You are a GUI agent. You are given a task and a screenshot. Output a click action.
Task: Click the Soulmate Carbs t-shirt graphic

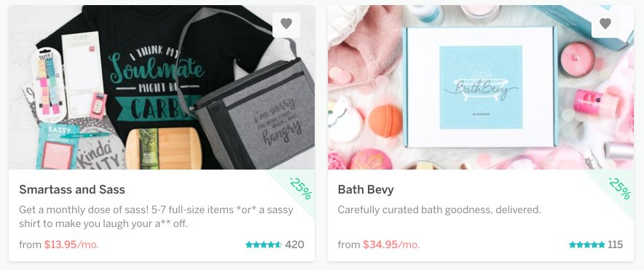(x=154, y=84)
